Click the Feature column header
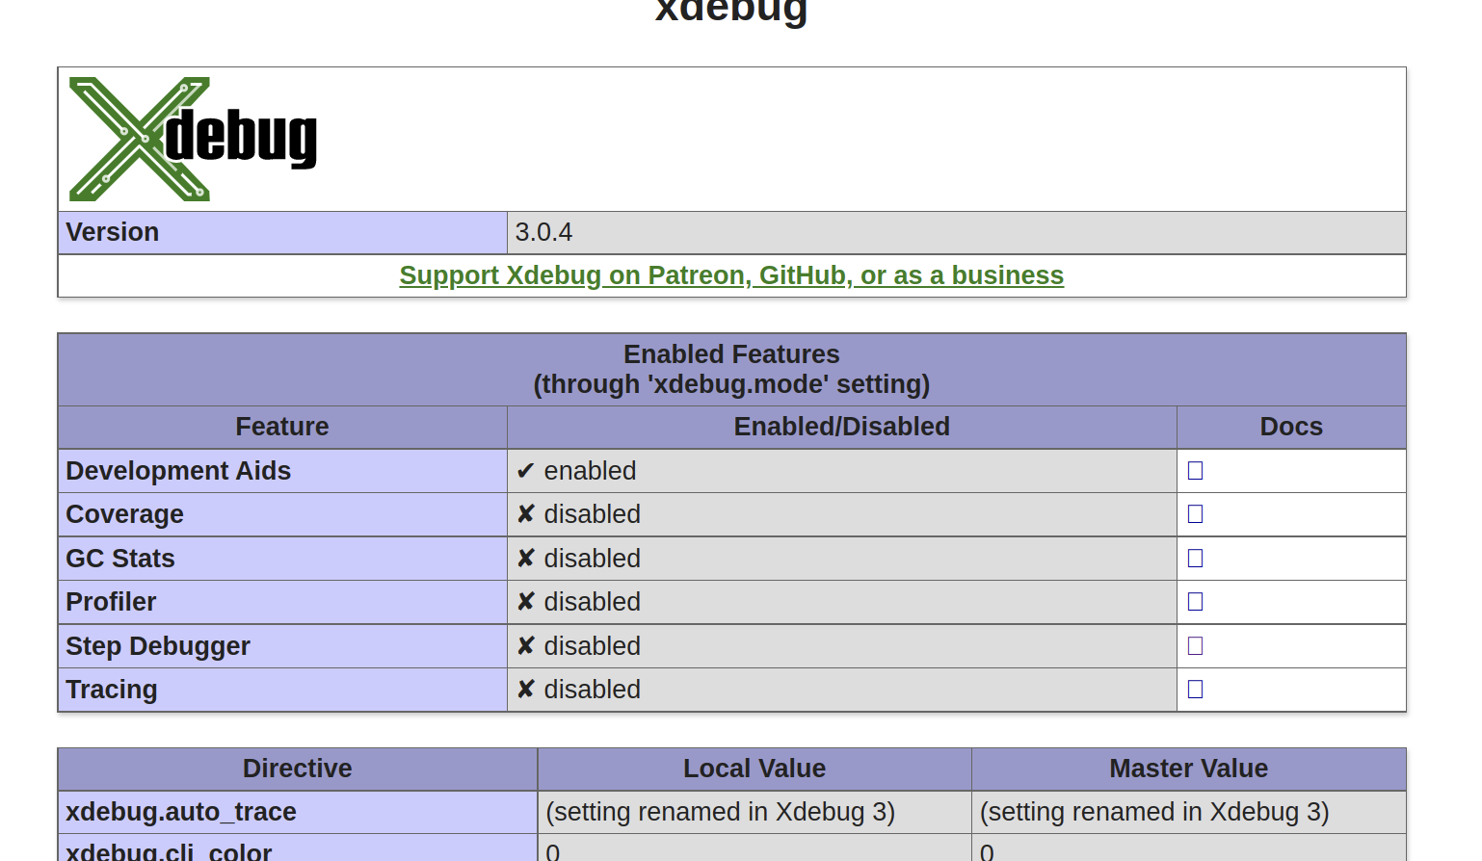This screenshot has height=861, width=1482. [x=282, y=427]
